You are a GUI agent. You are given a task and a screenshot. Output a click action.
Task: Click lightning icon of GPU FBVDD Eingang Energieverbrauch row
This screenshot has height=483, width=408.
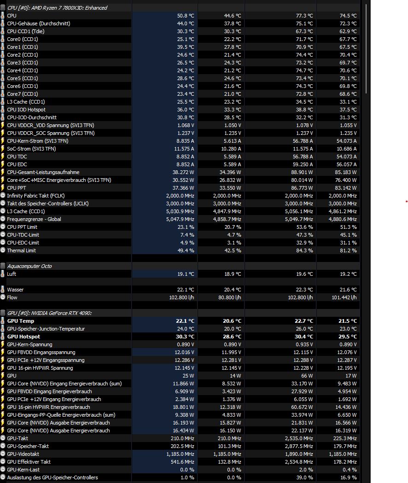coord(3,391)
